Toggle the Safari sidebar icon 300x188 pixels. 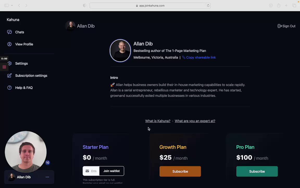pyautogui.click(x=7, y=5)
